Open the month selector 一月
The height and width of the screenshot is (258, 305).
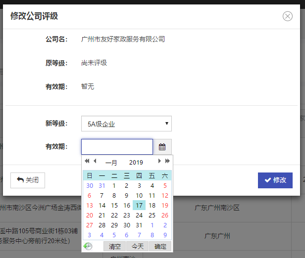(x=111, y=163)
